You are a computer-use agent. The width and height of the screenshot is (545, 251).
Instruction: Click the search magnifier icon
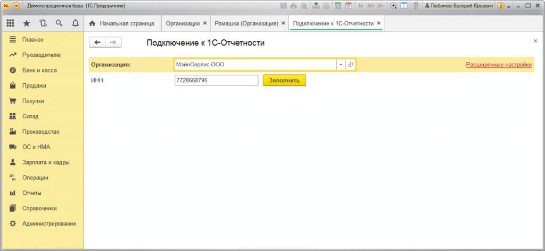[59, 24]
